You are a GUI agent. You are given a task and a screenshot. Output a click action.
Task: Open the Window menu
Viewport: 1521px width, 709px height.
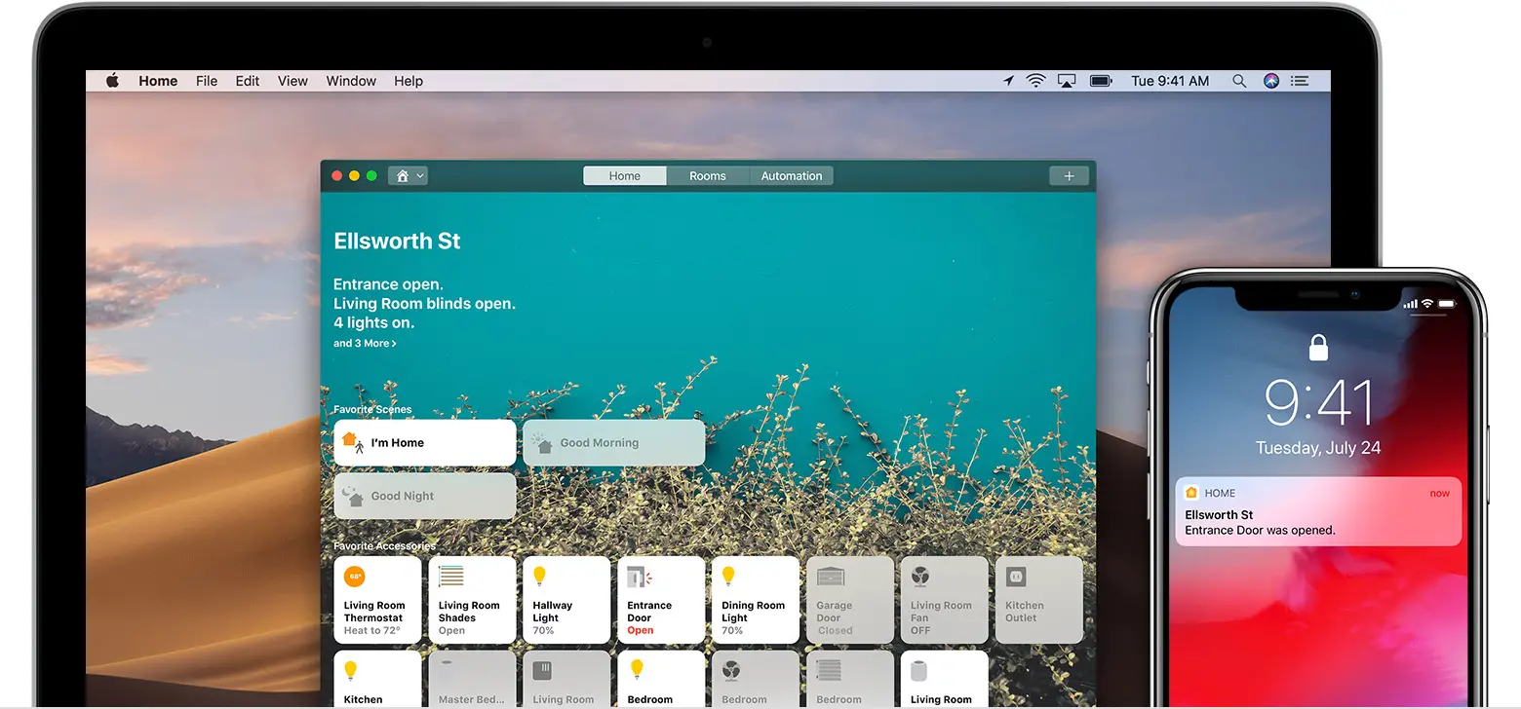[x=351, y=81]
